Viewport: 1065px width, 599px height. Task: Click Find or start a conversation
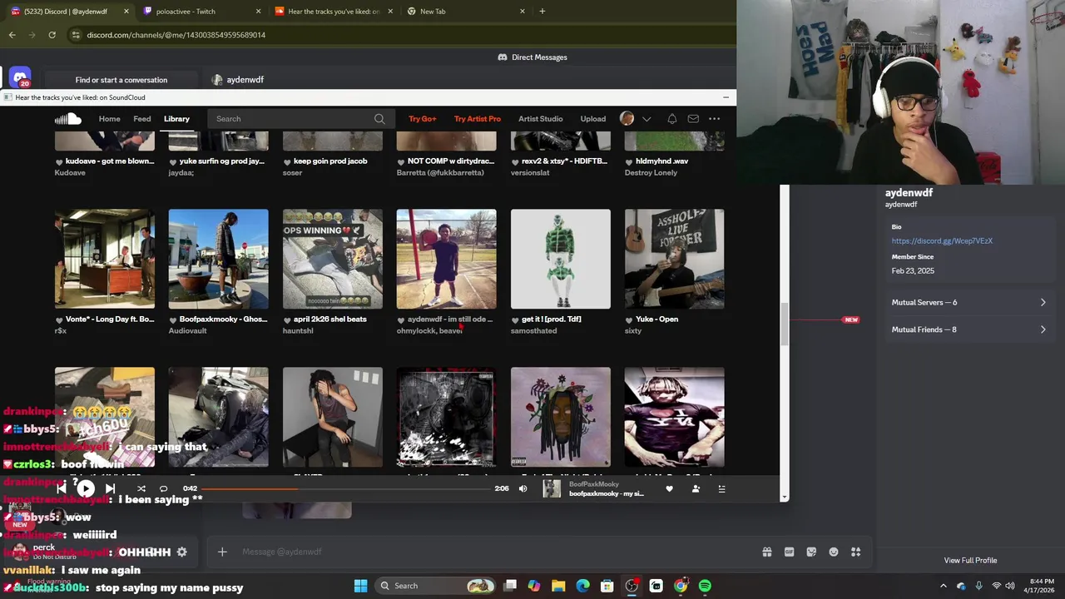121,80
